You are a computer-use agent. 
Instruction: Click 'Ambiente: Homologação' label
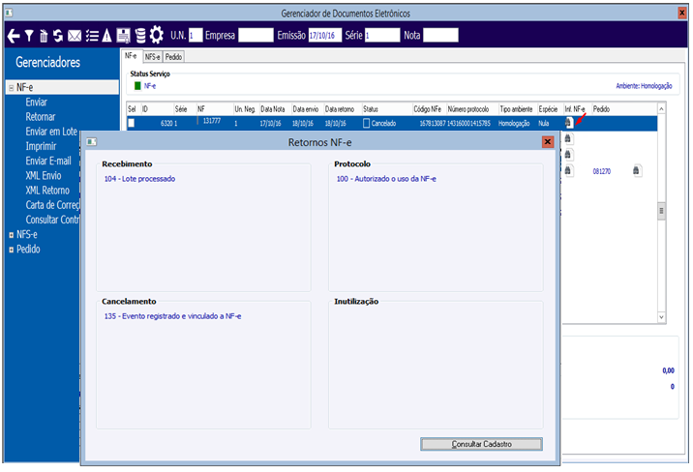click(644, 86)
